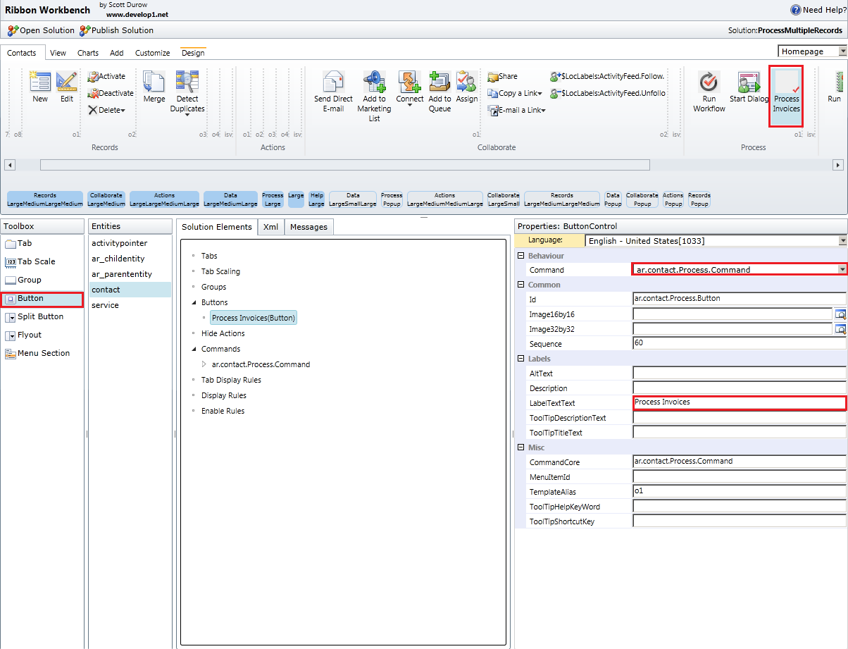Click the TemplateAlias input field
848x649 pixels.
pos(740,491)
